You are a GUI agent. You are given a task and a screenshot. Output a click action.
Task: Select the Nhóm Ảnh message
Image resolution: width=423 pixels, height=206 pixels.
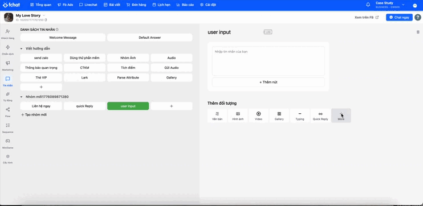point(128,58)
